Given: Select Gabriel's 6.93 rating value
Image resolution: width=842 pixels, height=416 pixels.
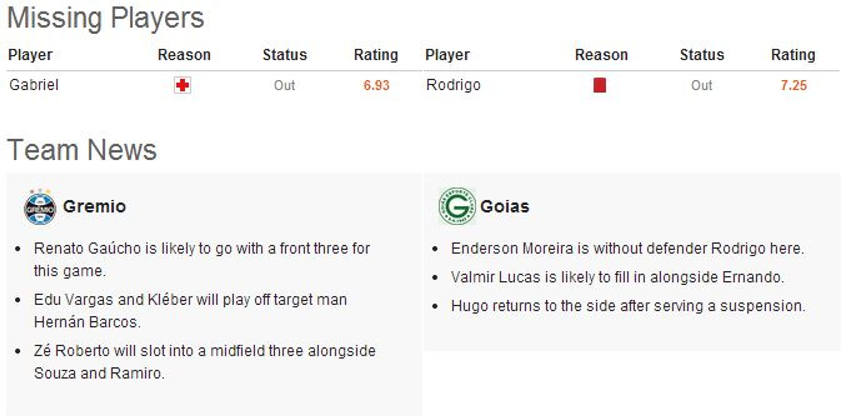Looking at the screenshot, I should pyautogui.click(x=377, y=85).
